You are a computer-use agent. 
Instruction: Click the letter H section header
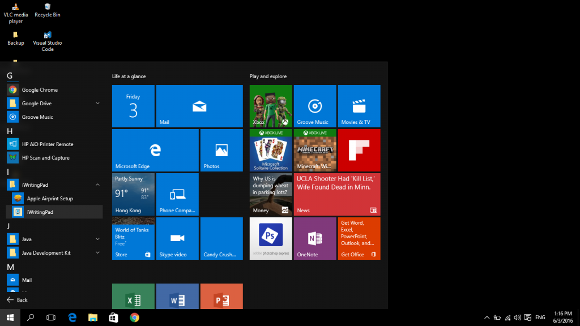click(x=10, y=131)
